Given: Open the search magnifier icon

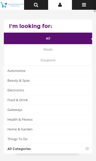Looking at the screenshot, I should [36, 5].
